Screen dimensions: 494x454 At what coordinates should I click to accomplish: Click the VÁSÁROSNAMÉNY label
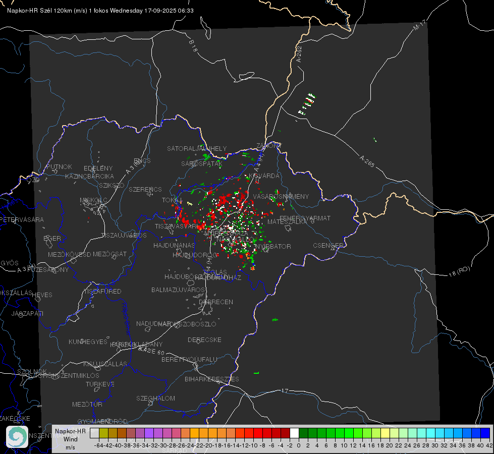tap(281, 196)
